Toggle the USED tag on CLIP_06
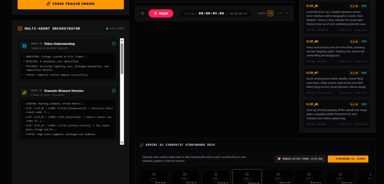This screenshot has height=184, width=384. (x=364, y=41)
